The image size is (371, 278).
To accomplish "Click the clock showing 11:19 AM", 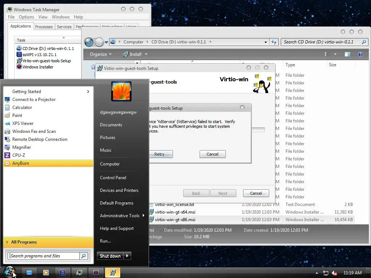I will (352, 273).
